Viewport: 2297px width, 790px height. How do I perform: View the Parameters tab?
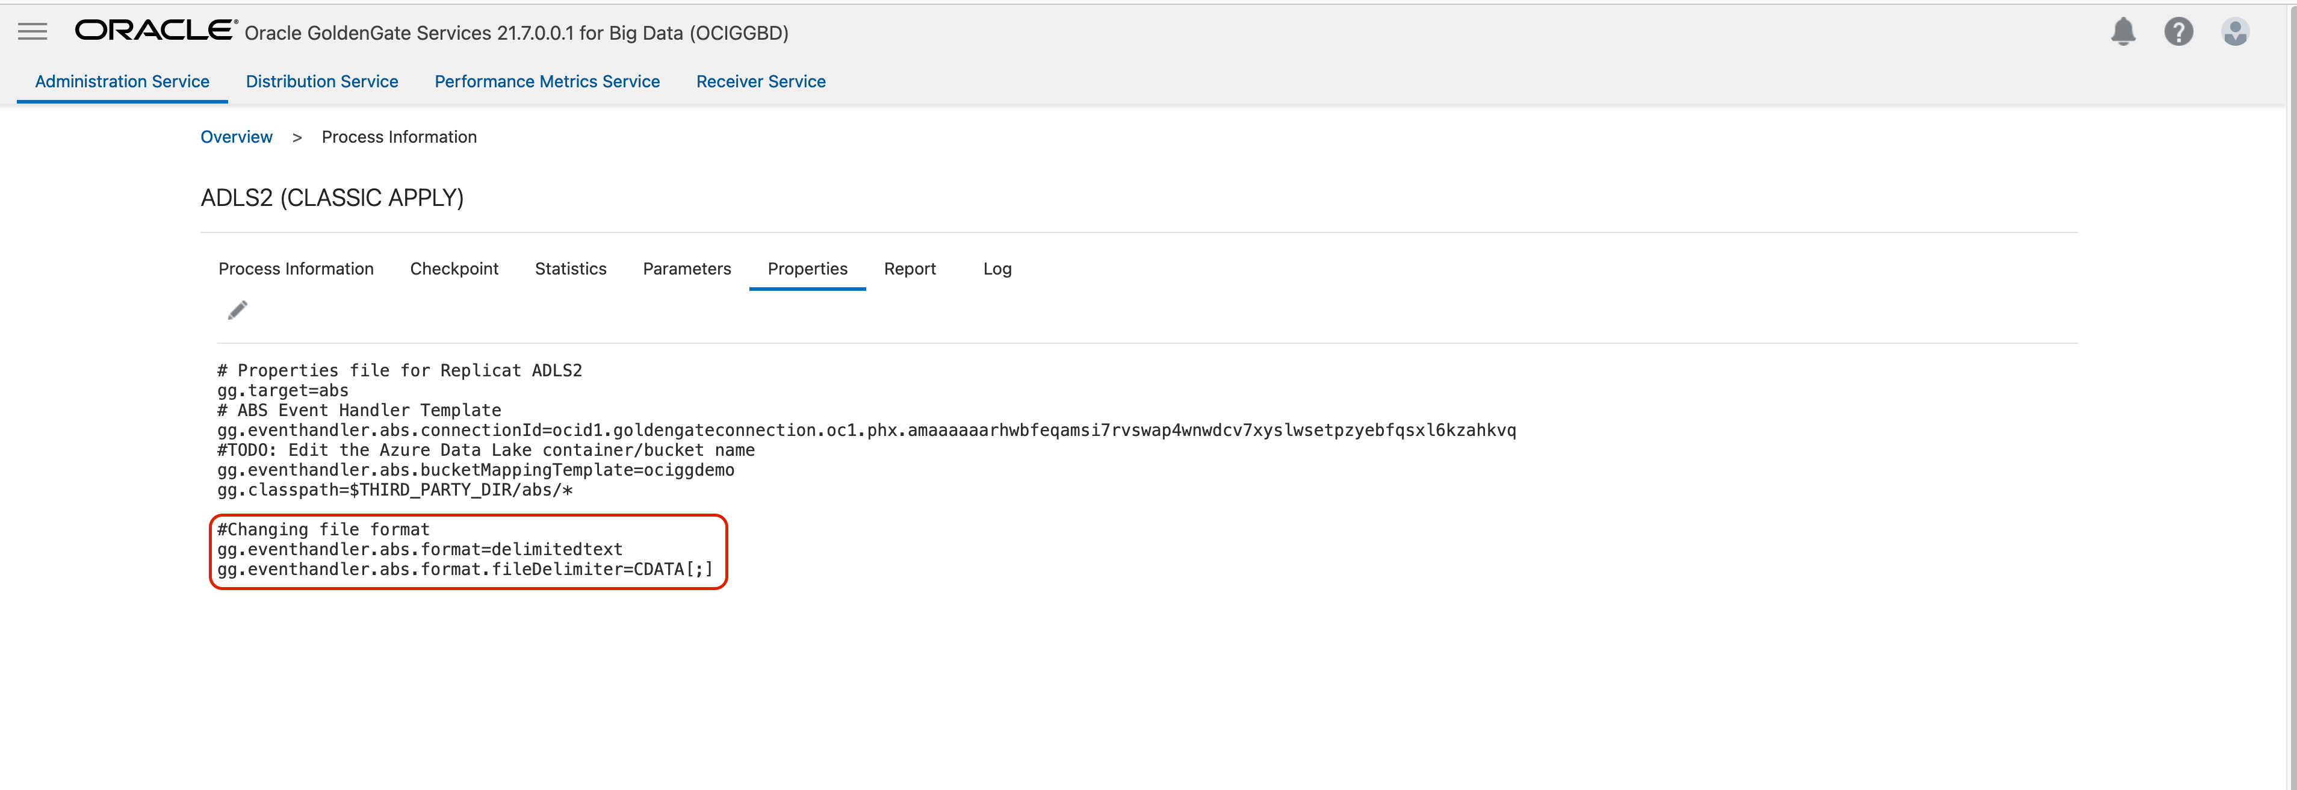687,269
